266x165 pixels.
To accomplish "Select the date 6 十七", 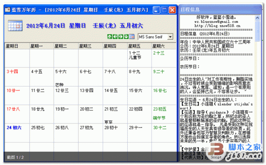I will point(90,77).
